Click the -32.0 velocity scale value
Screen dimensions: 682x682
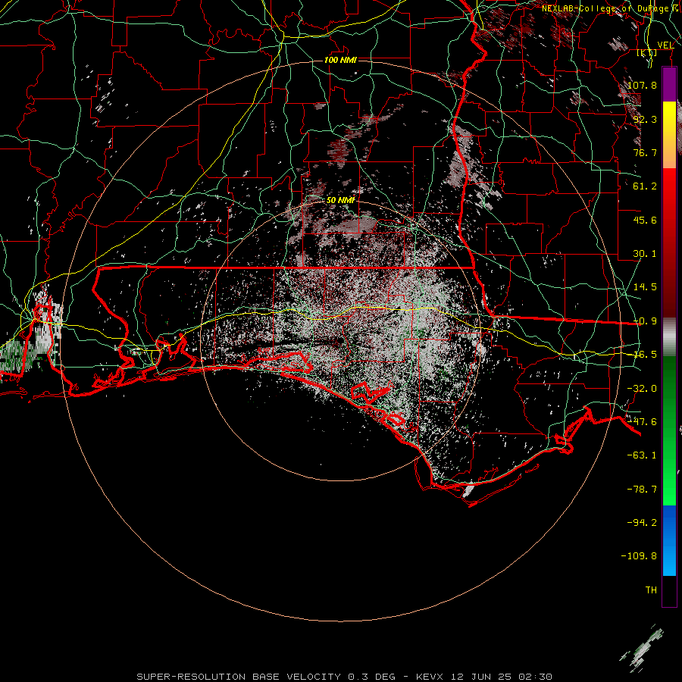tap(642, 389)
